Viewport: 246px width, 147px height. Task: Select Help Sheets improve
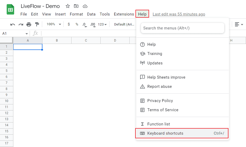pyautogui.click(x=182, y=77)
